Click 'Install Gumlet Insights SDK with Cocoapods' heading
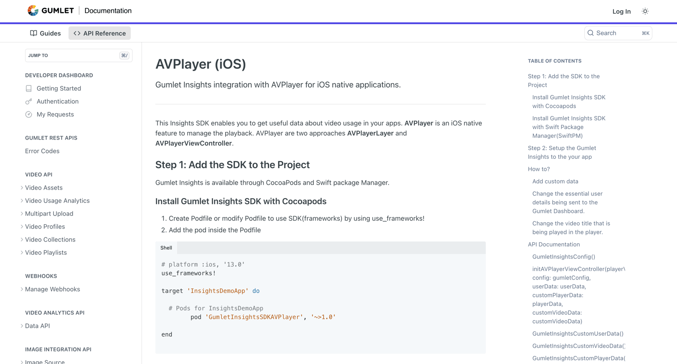The height and width of the screenshot is (364, 677). (241, 201)
